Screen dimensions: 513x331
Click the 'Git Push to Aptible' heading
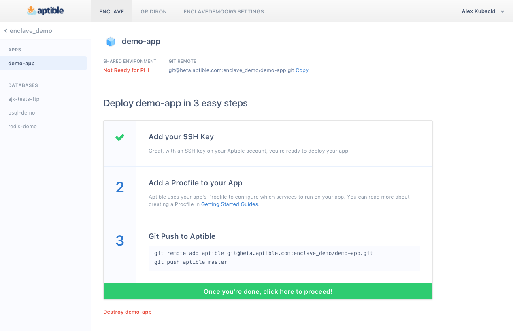tap(182, 236)
